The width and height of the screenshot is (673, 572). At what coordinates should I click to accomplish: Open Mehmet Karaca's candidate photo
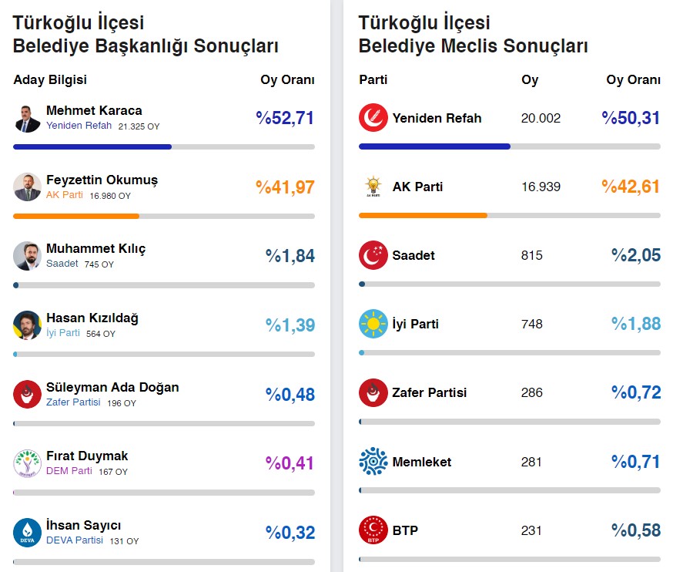tap(28, 118)
